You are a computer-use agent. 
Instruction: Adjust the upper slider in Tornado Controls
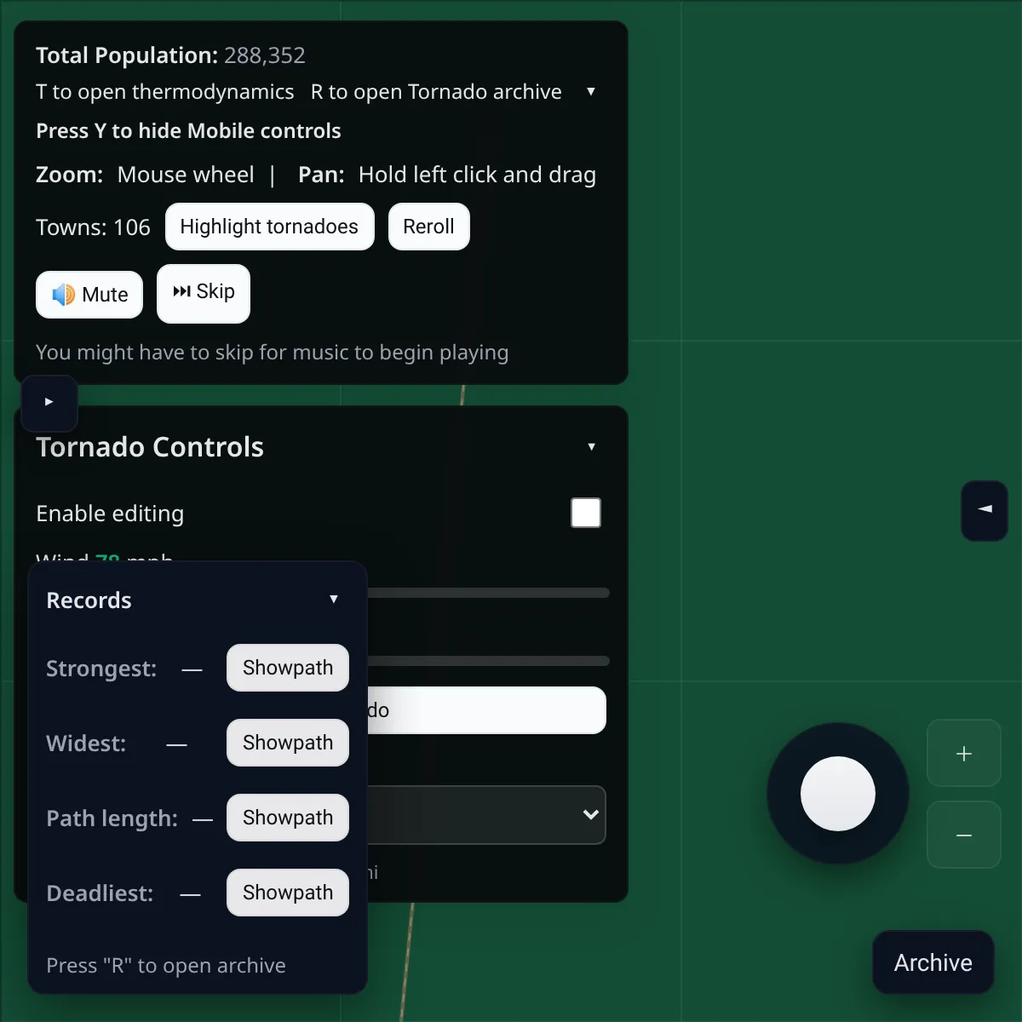point(489,593)
